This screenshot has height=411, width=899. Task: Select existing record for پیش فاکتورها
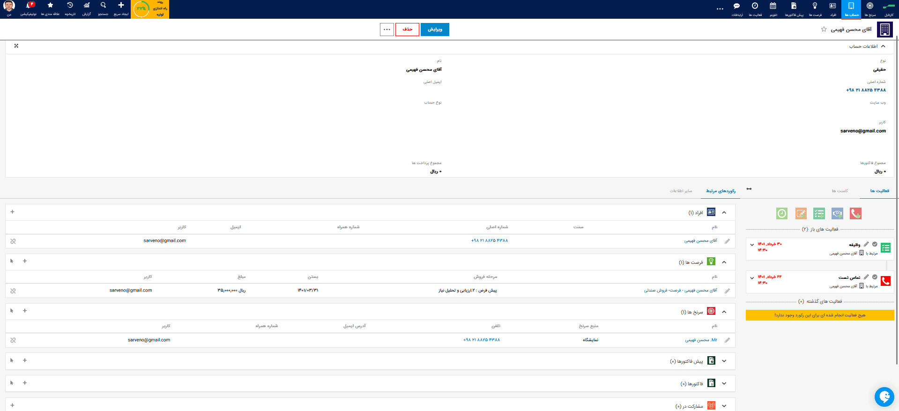[x=12, y=360]
